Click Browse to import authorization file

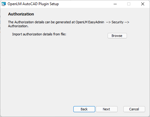[117, 36]
